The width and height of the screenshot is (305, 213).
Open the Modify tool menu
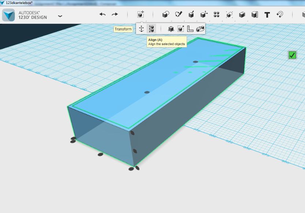pos(204,14)
